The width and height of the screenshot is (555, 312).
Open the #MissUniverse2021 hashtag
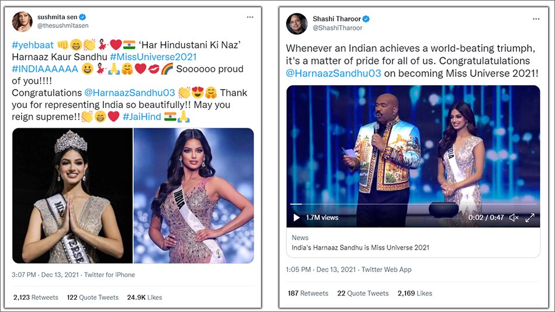click(x=152, y=57)
